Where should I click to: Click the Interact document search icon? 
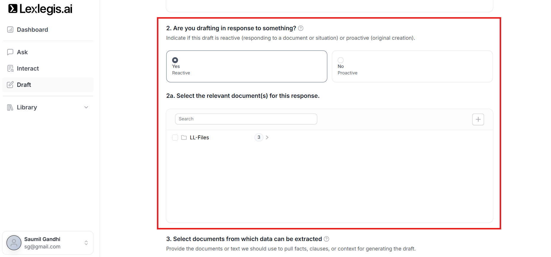(x=10, y=68)
